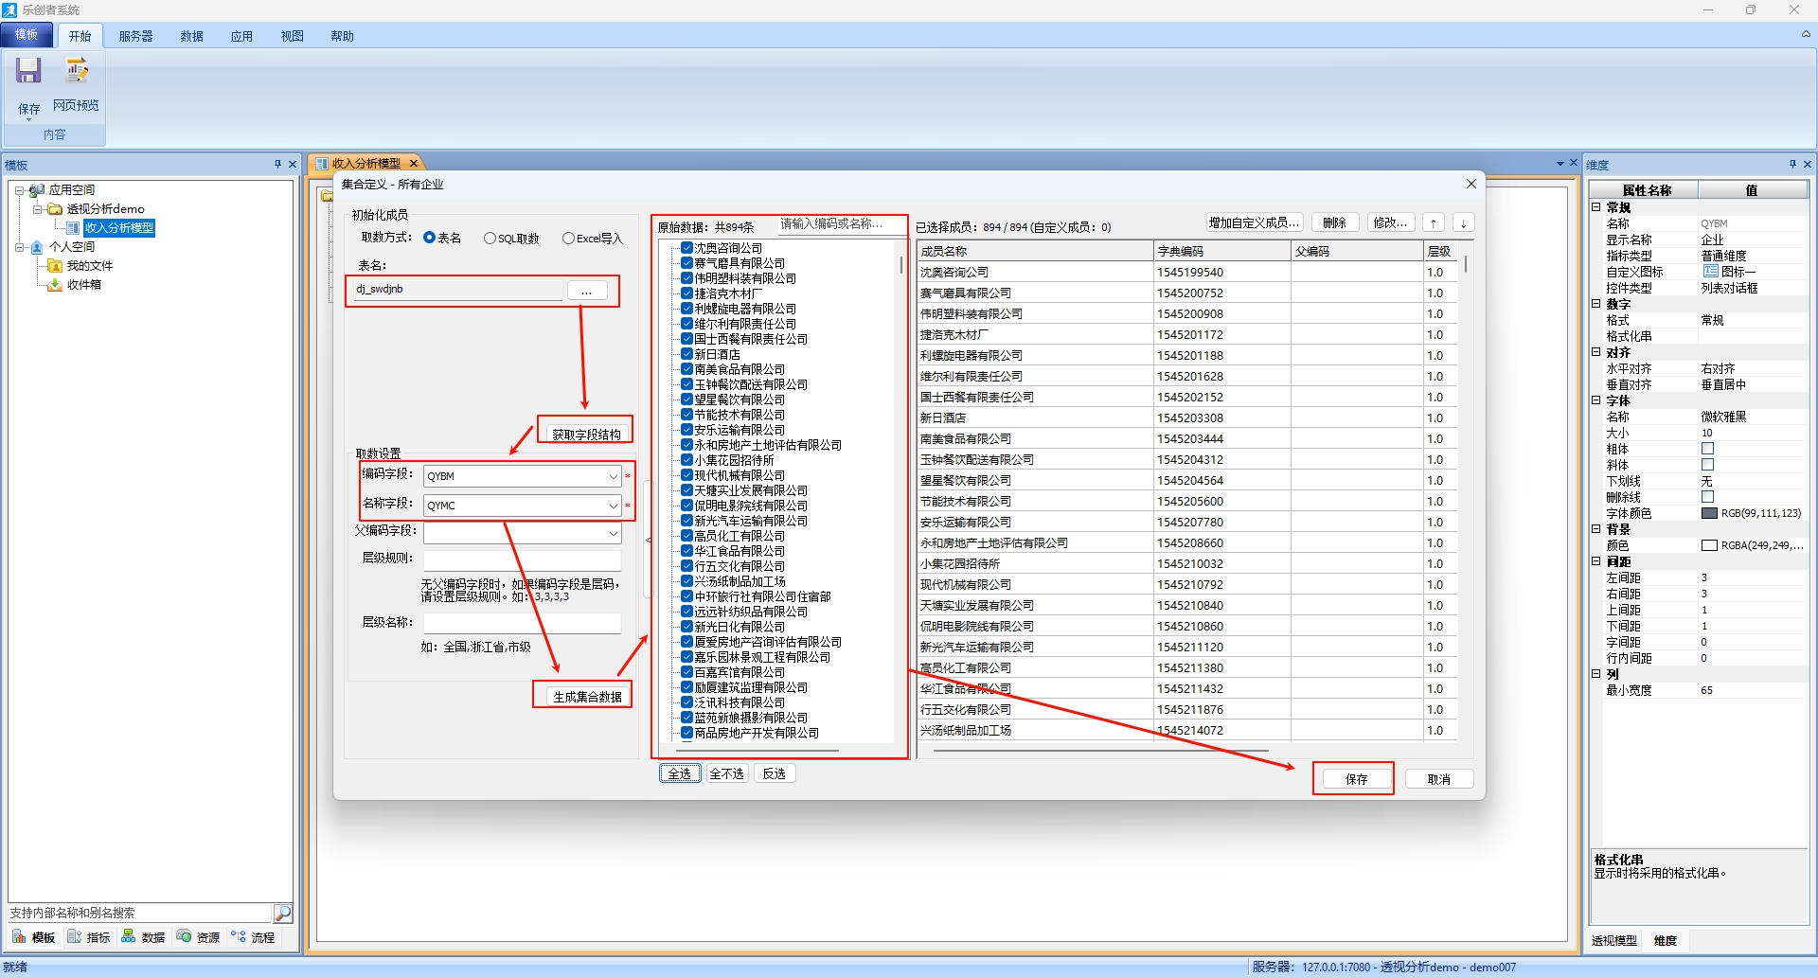Click the Save icon in ribbon
Image resolution: width=1818 pixels, height=977 pixels.
[x=28, y=72]
